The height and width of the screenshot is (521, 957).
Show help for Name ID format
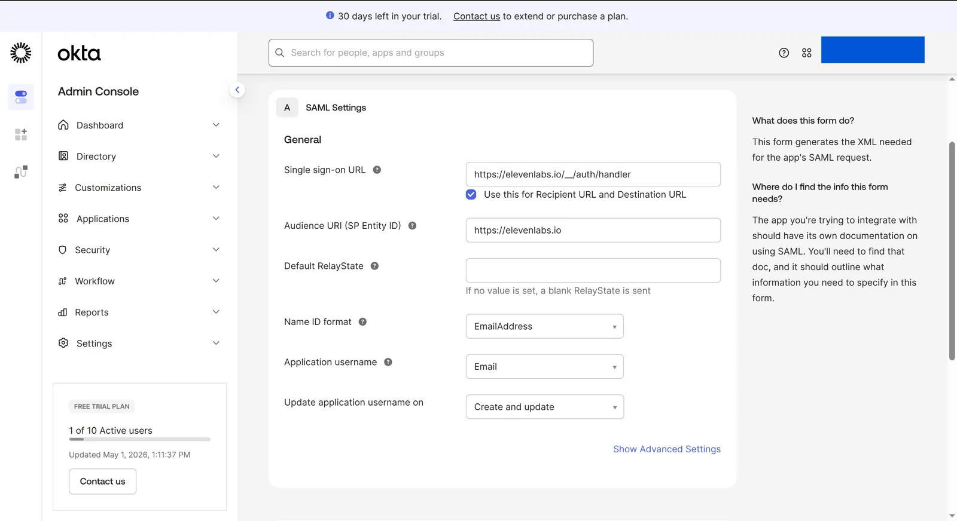362,322
